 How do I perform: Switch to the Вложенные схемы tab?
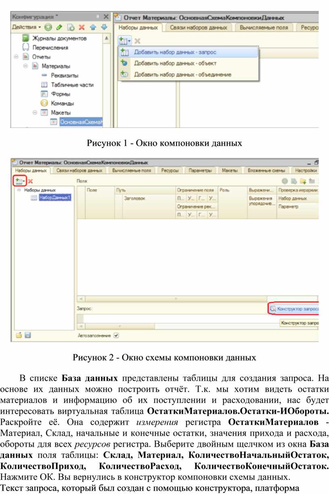[267, 171]
